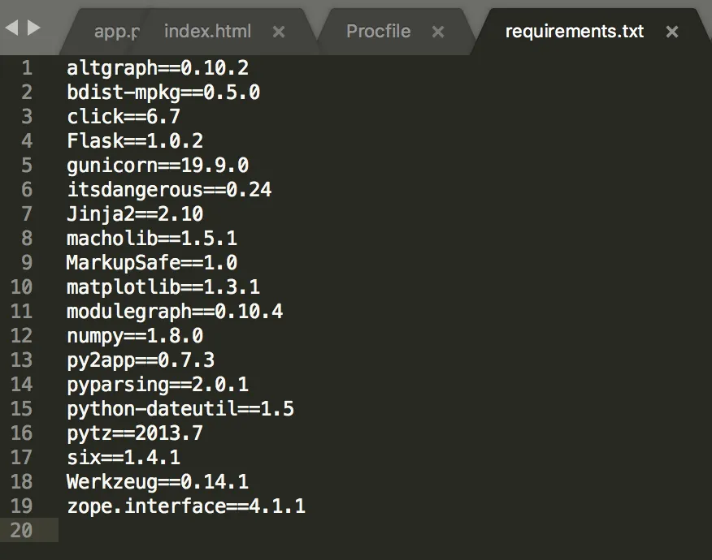Screen dimensions: 712x560
Task: Click the empty line 20 in editor
Action: point(385,530)
